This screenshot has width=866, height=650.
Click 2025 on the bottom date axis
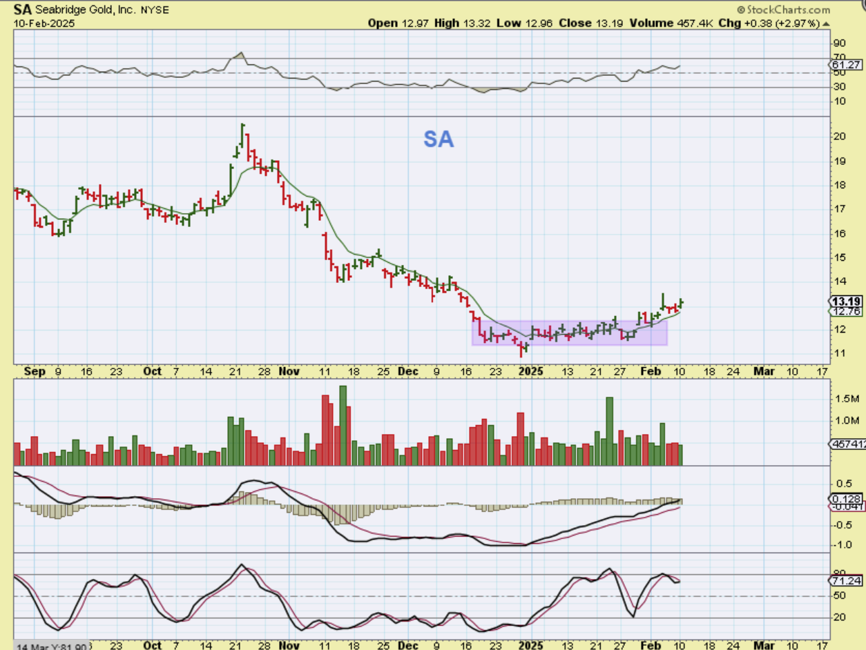[x=532, y=645]
